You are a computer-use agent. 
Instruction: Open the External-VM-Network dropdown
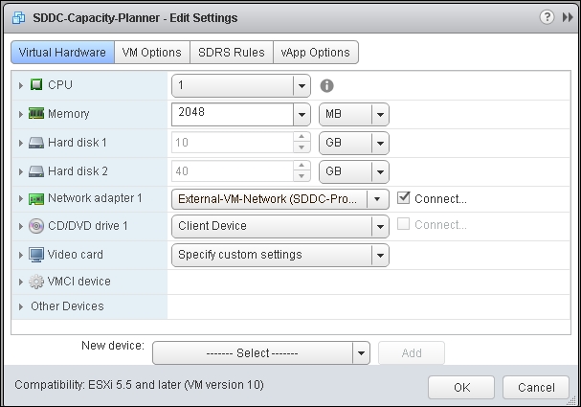[280, 199]
